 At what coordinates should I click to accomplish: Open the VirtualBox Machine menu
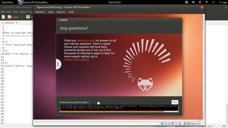click(40, 12)
